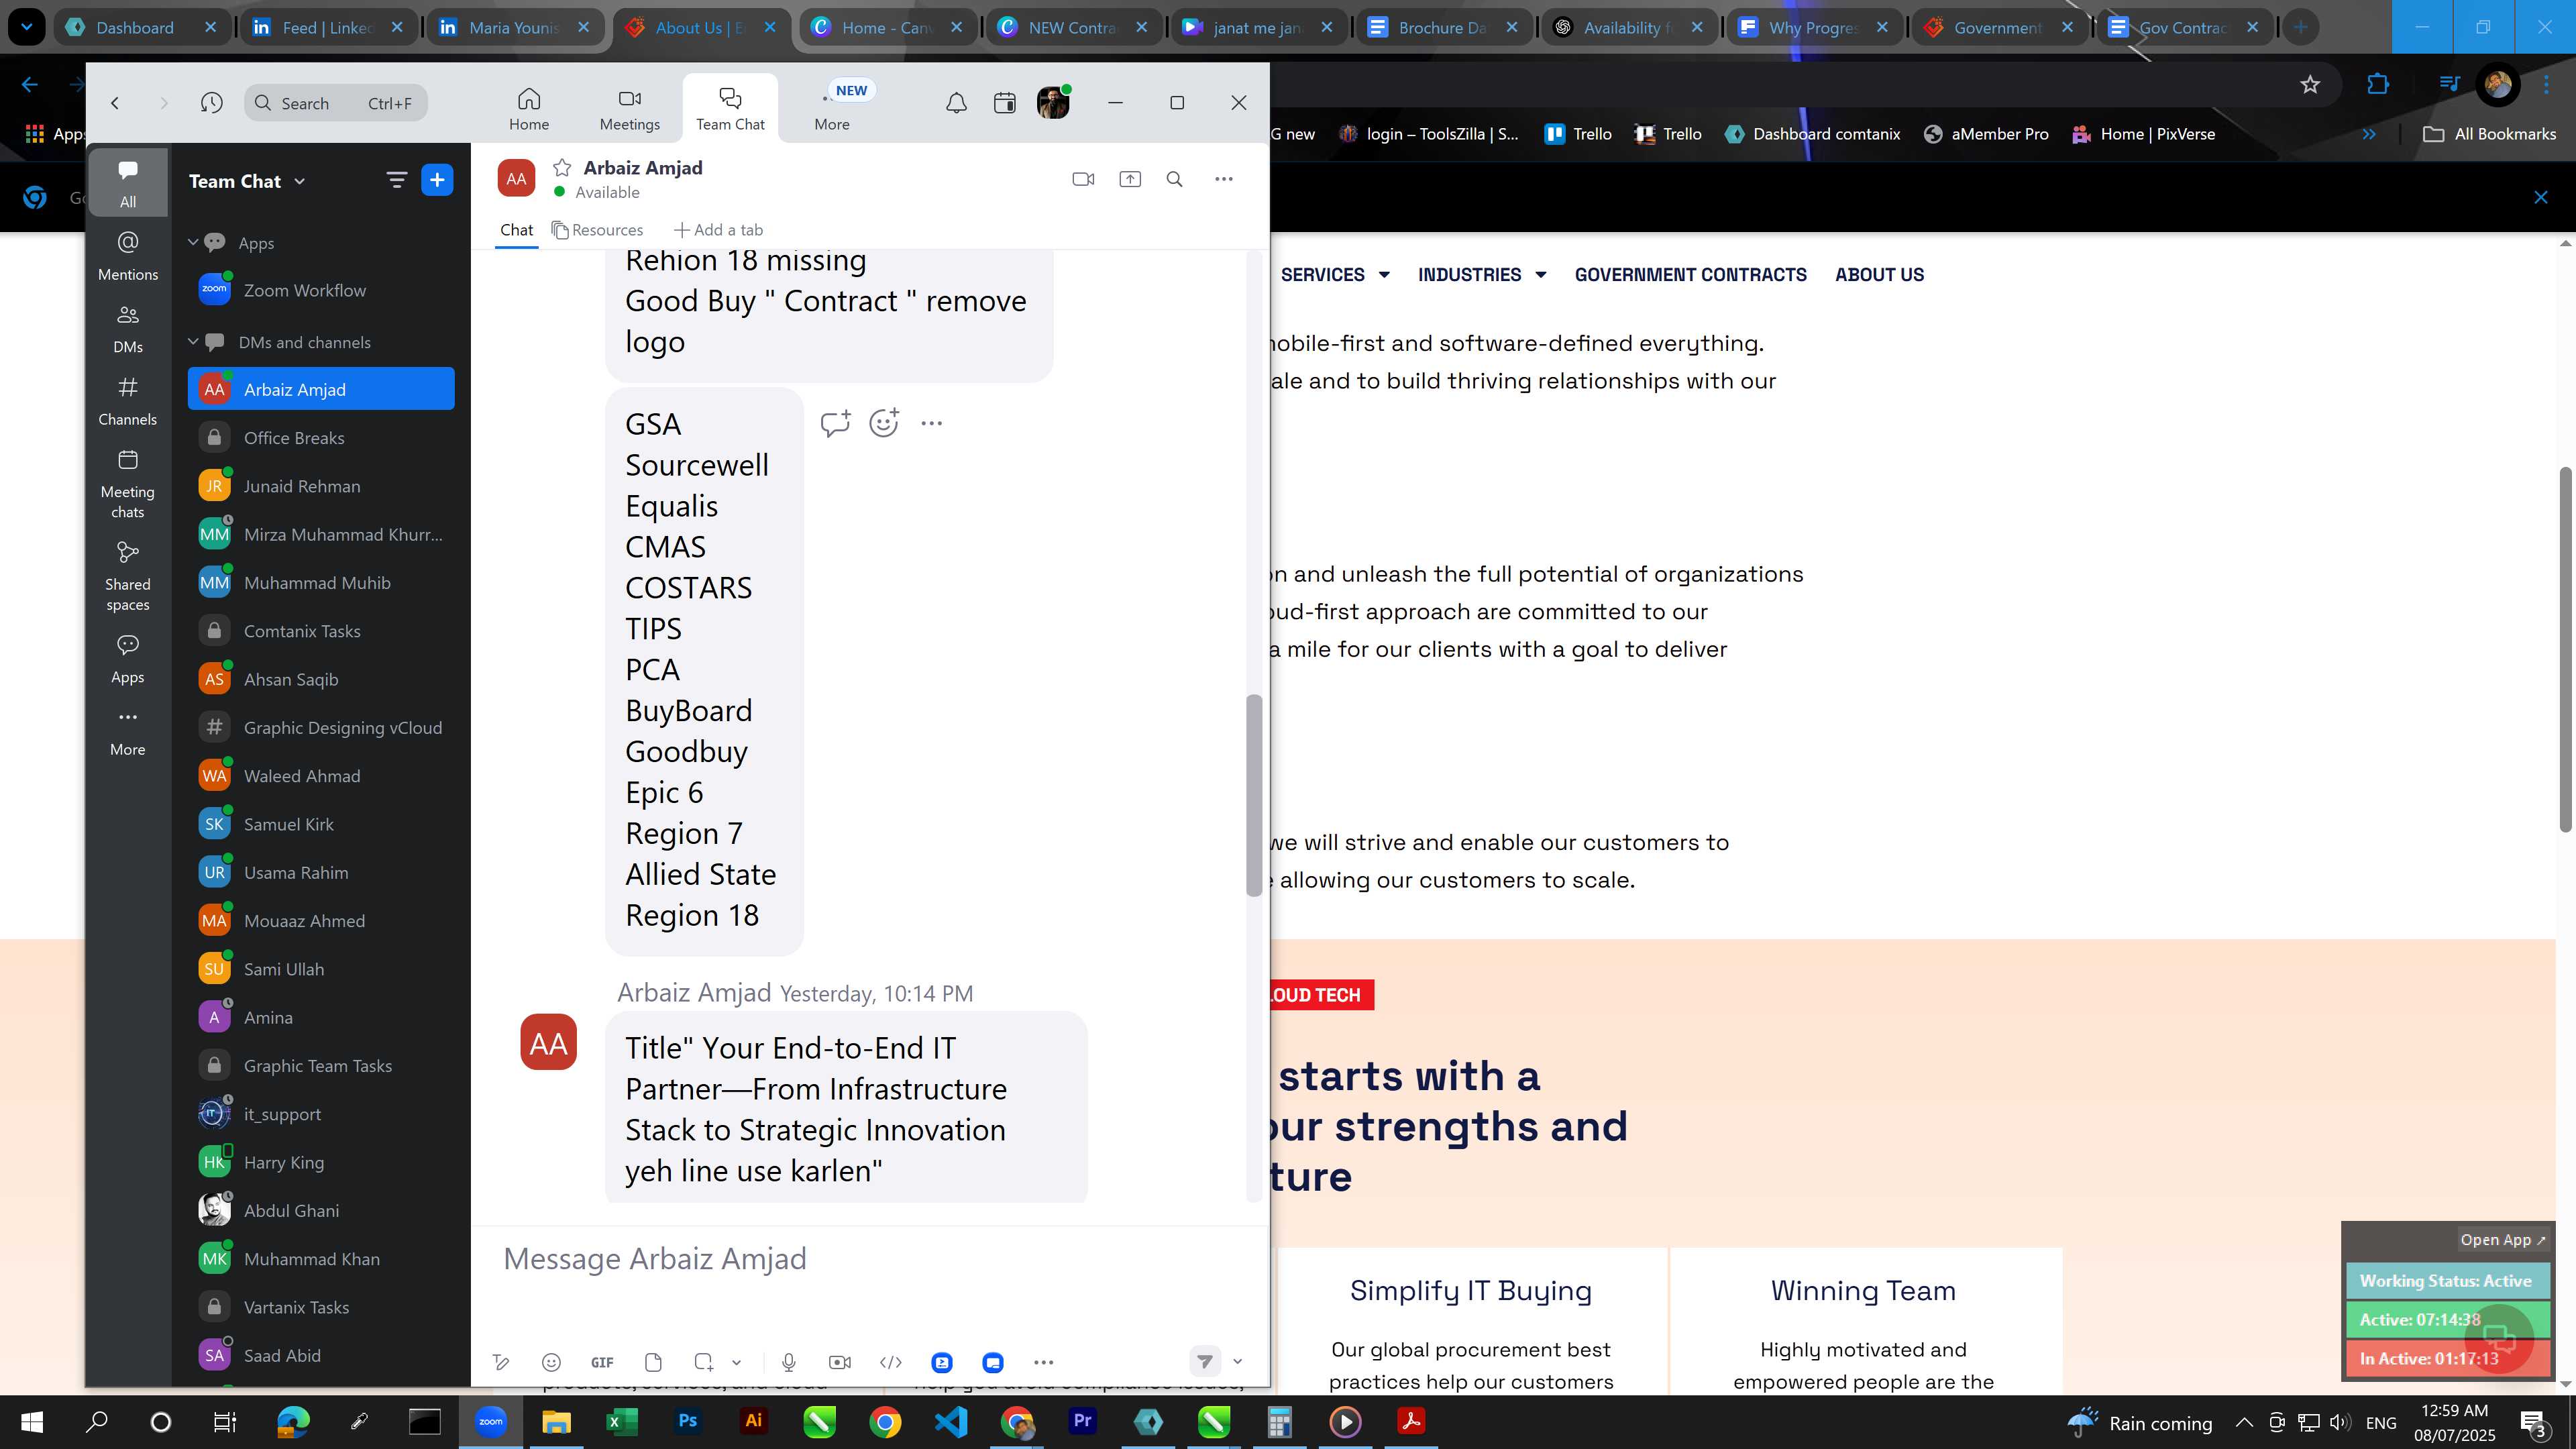Attach a file using the file icon
The width and height of the screenshot is (2576, 1449).
[x=653, y=1362]
